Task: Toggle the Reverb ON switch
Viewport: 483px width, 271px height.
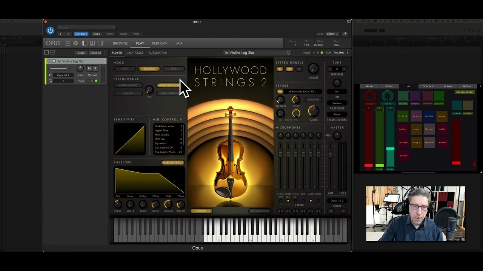Action: (x=280, y=91)
